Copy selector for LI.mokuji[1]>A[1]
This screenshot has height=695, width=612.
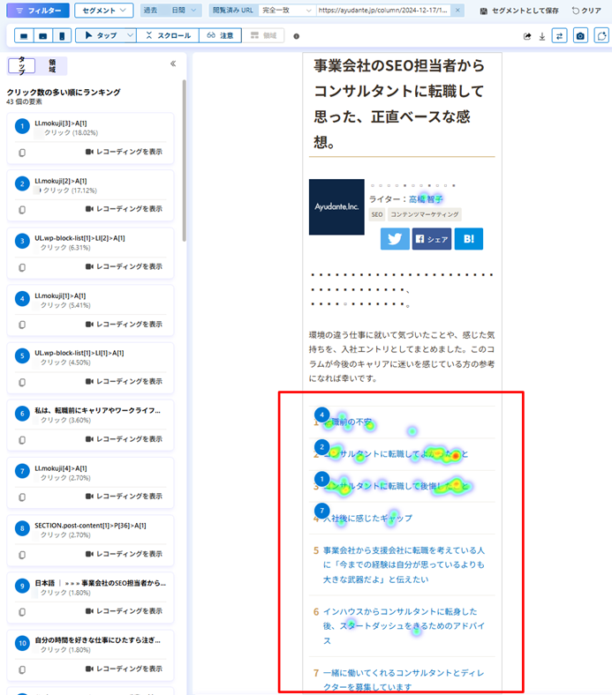[x=22, y=325]
